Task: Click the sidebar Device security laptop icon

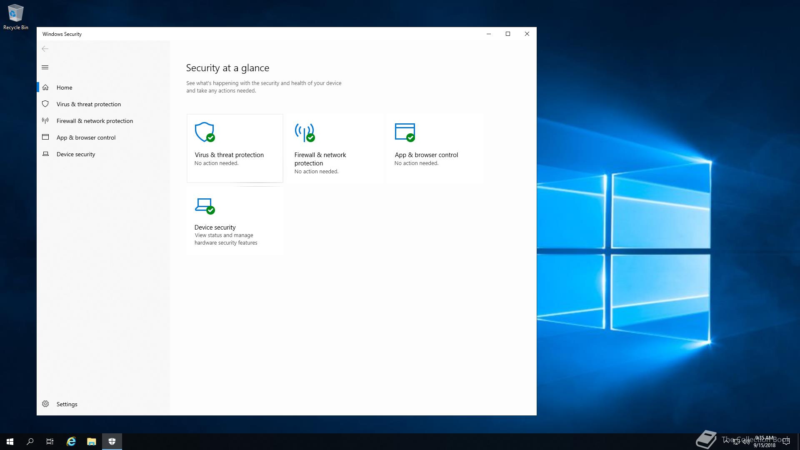Action: tap(45, 154)
